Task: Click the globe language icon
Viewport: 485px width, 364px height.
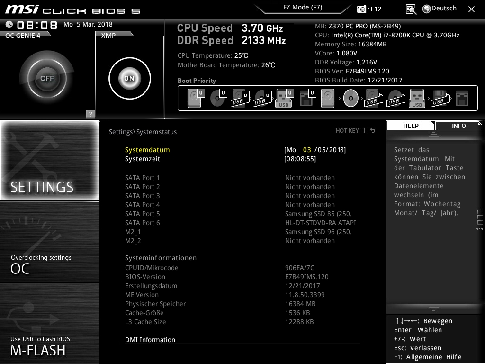Action: [426, 9]
